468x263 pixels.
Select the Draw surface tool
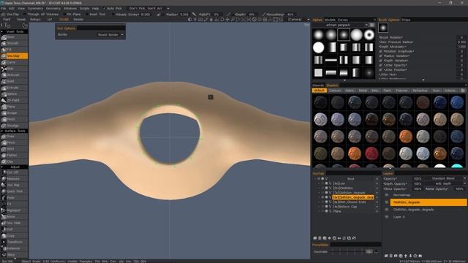point(15,137)
